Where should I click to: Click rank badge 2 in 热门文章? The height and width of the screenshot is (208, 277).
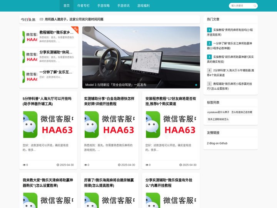pos(209,43)
